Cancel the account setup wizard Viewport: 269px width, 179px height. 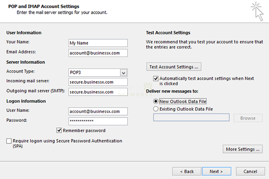(250, 171)
